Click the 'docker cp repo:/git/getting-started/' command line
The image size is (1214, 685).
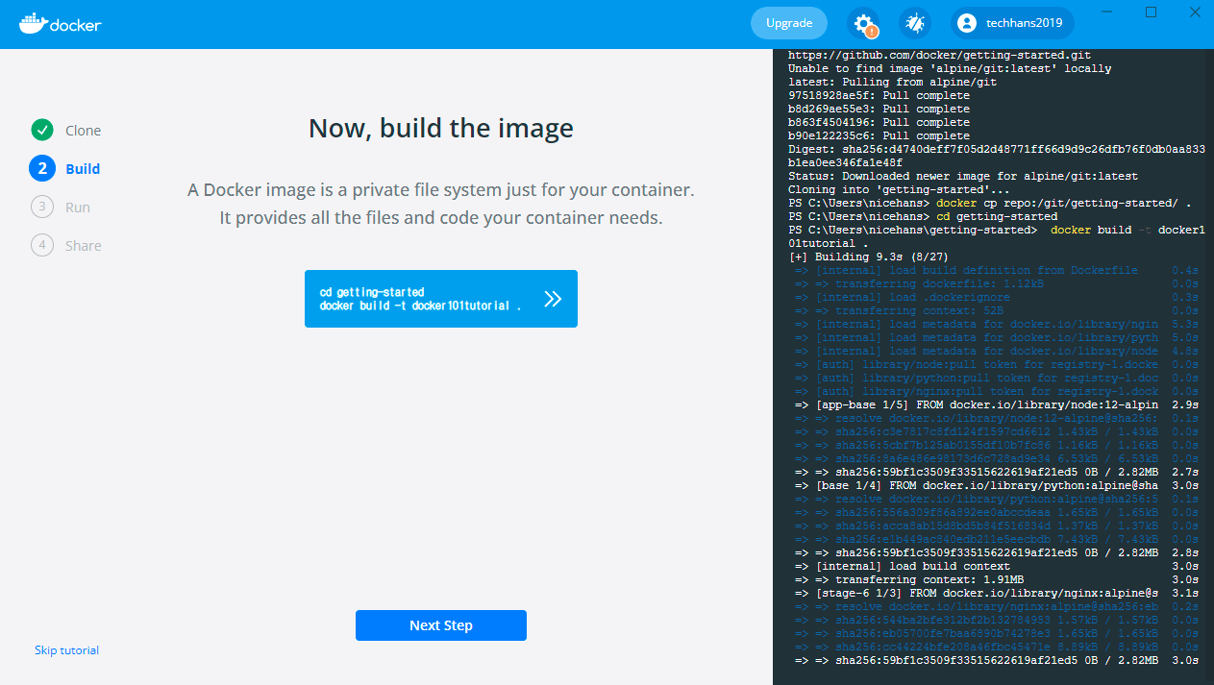point(989,204)
